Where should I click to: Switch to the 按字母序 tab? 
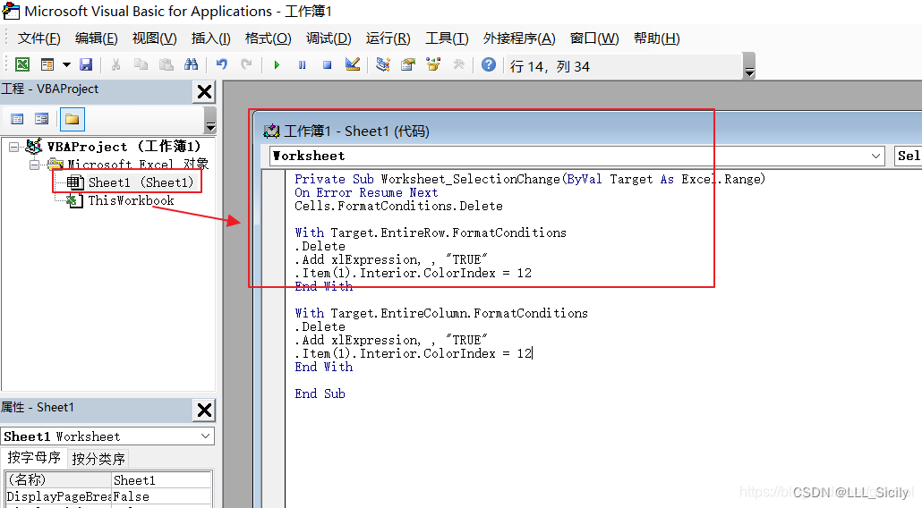click(x=34, y=458)
